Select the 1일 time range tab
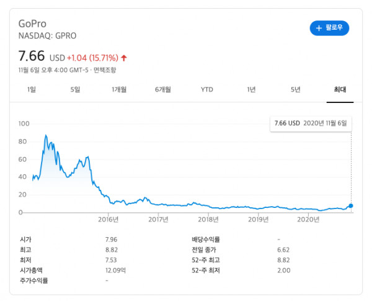This screenshot has height=301, width=372. tap(32, 89)
